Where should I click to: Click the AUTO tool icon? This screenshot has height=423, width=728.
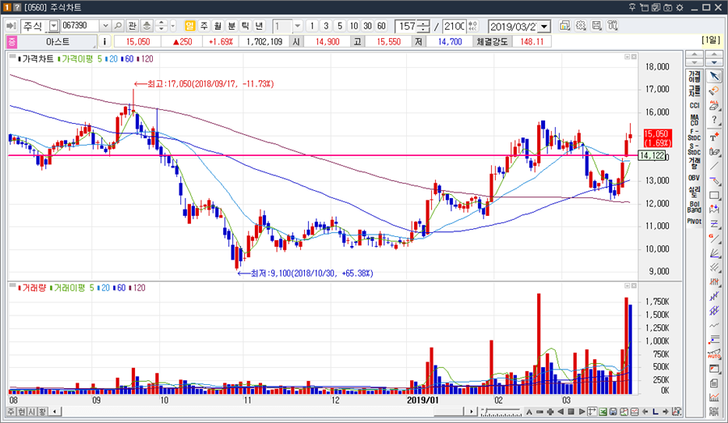click(x=714, y=355)
